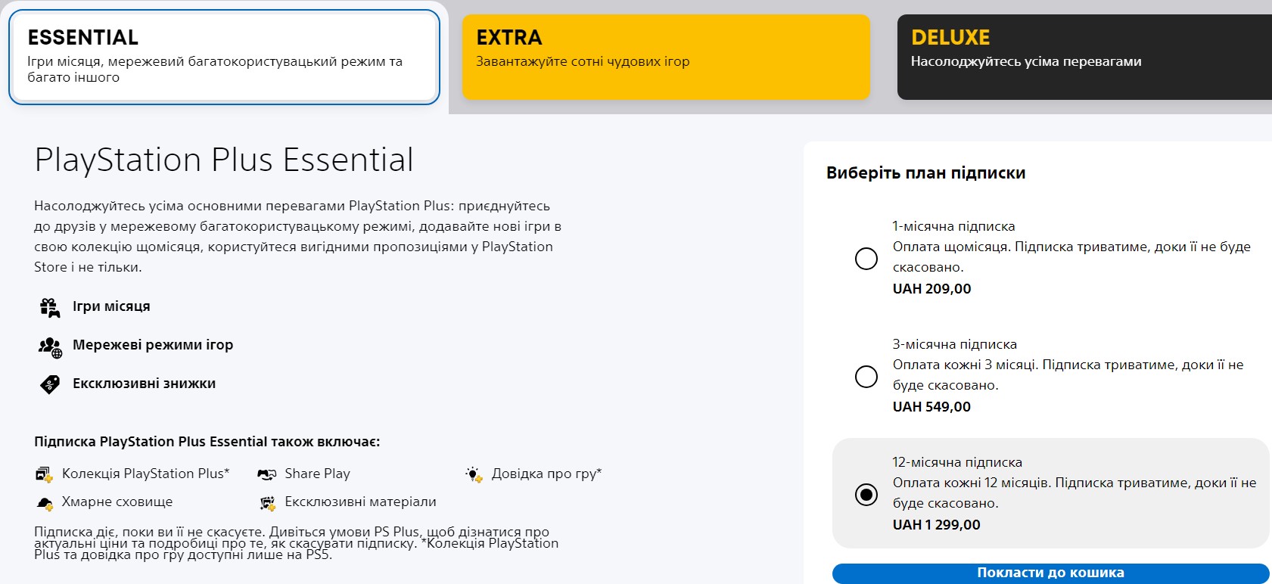Image resolution: width=1272 pixels, height=584 pixels.
Task: Click the Мережеві режими ігор label
Action: coord(153,345)
